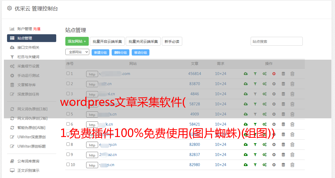
Task: Click http button in site row 10
Action: click(92, 165)
